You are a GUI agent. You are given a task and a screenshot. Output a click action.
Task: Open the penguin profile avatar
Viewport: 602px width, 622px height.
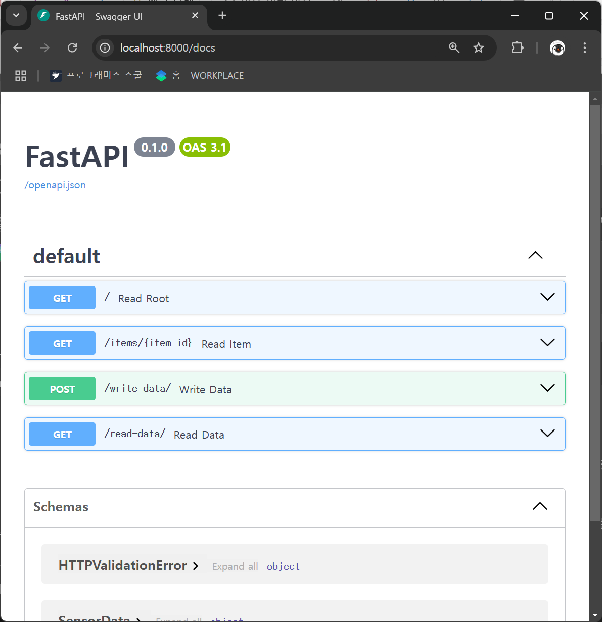558,48
